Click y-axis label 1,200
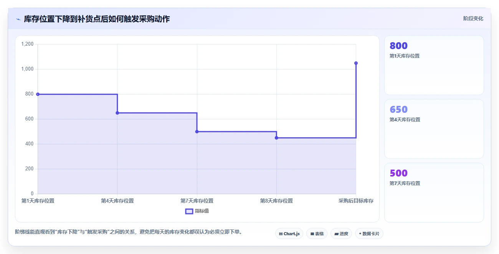This screenshot has width=499, height=254. click(27, 44)
